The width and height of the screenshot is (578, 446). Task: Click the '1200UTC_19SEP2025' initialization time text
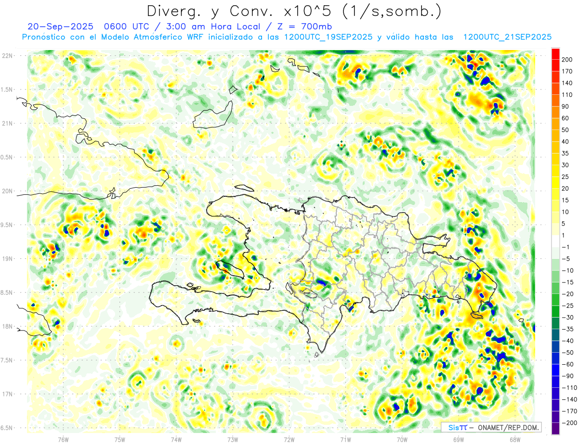(x=328, y=37)
